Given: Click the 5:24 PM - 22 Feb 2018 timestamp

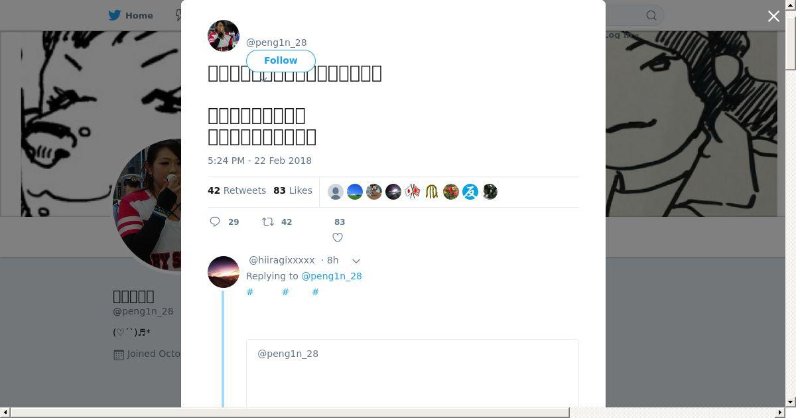Looking at the screenshot, I should point(259,161).
